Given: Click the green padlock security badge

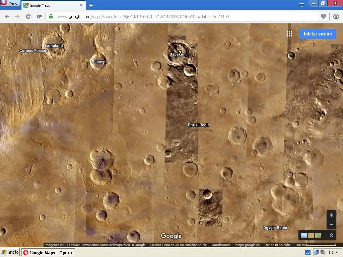Looking at the screenshot, I should 51,16.
